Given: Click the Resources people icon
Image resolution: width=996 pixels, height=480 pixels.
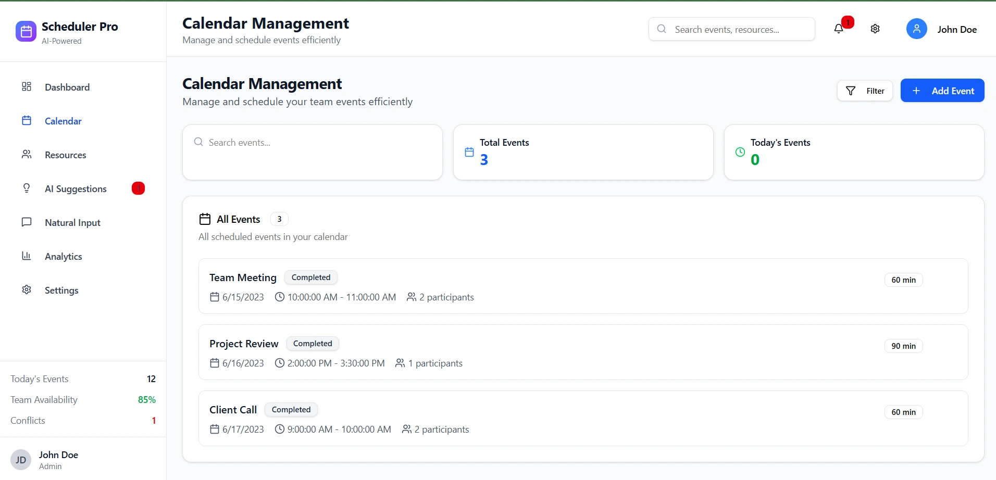Looking at the screenshot, I should [27, 154].
